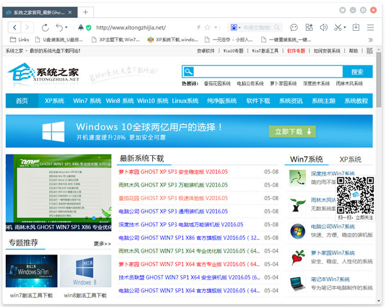Click the 更多>> link in 专题推荐

pos(102,244)
